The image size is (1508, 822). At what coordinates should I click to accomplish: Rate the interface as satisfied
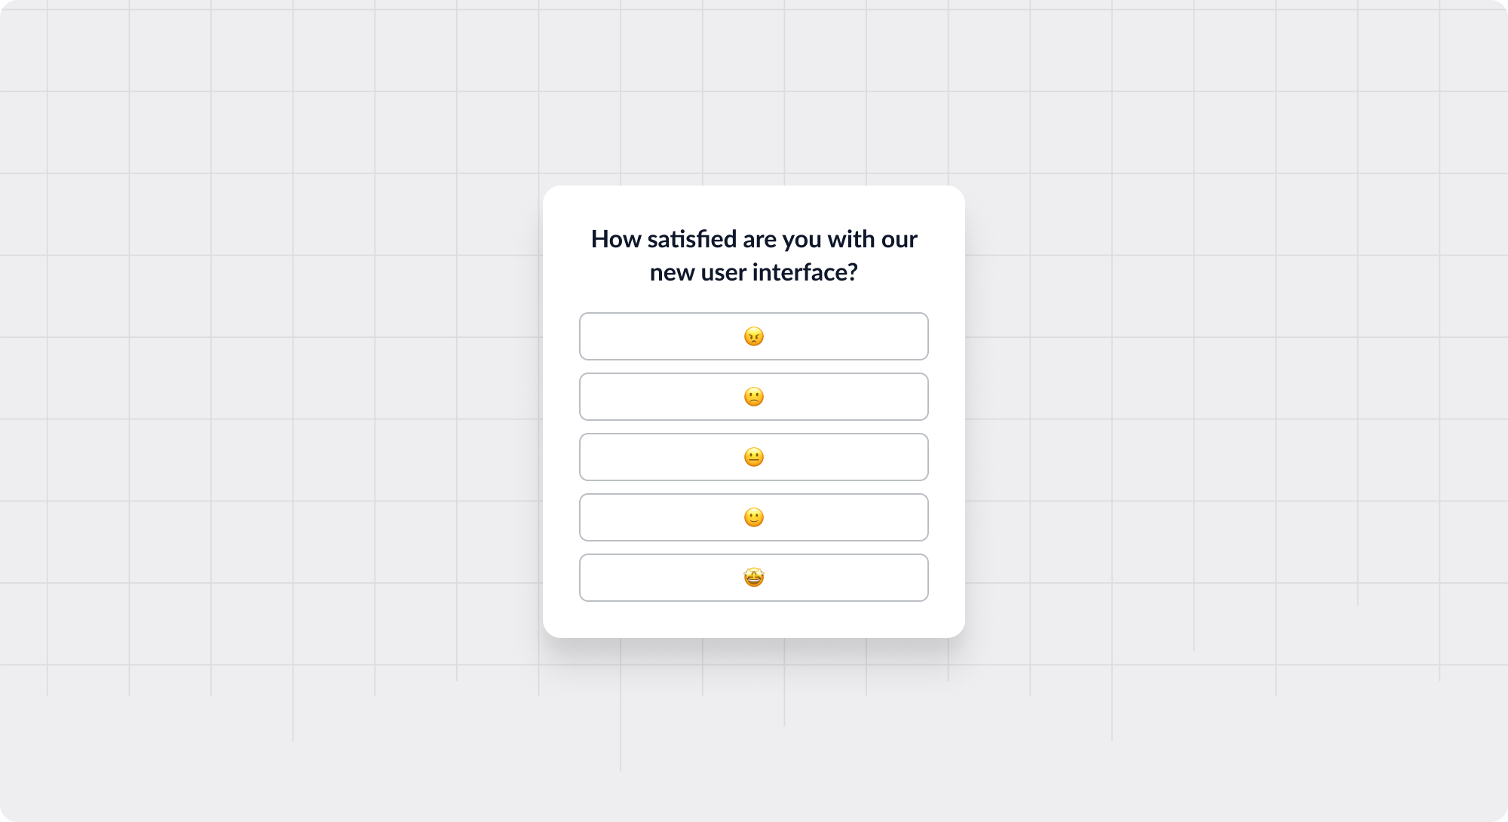(754, 517)
